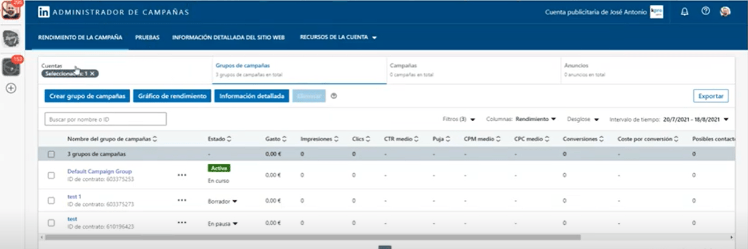Sort by Impresiones column

pyautogui.click(x=320, y=139)
